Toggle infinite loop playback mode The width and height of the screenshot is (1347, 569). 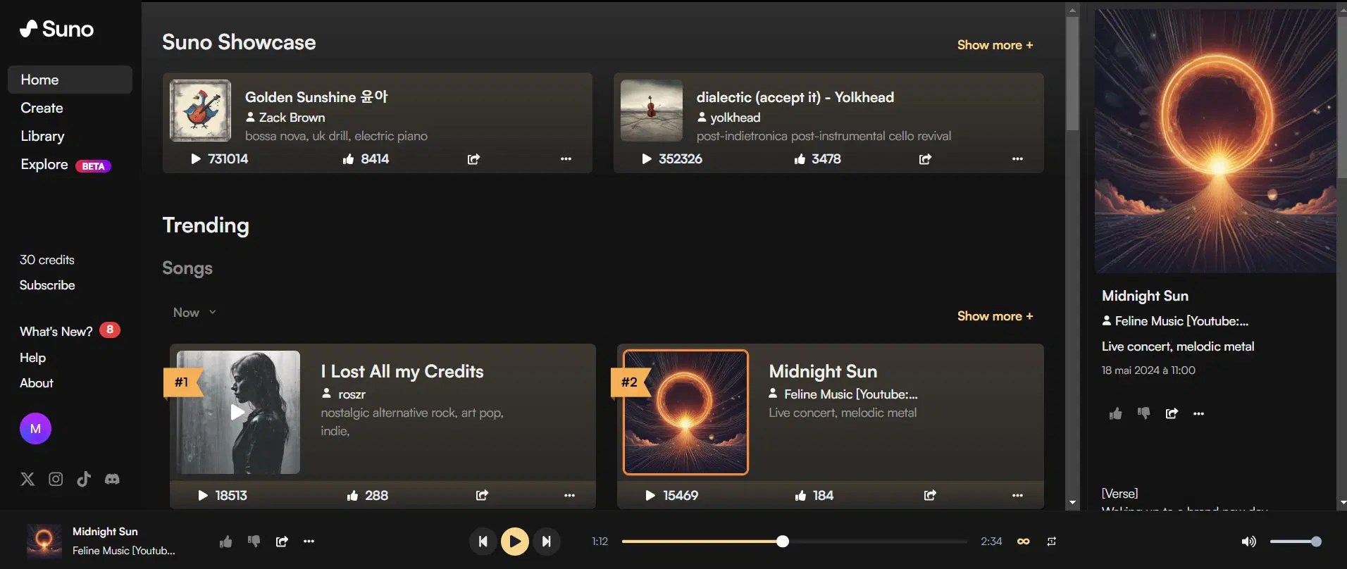point(1024,542)
